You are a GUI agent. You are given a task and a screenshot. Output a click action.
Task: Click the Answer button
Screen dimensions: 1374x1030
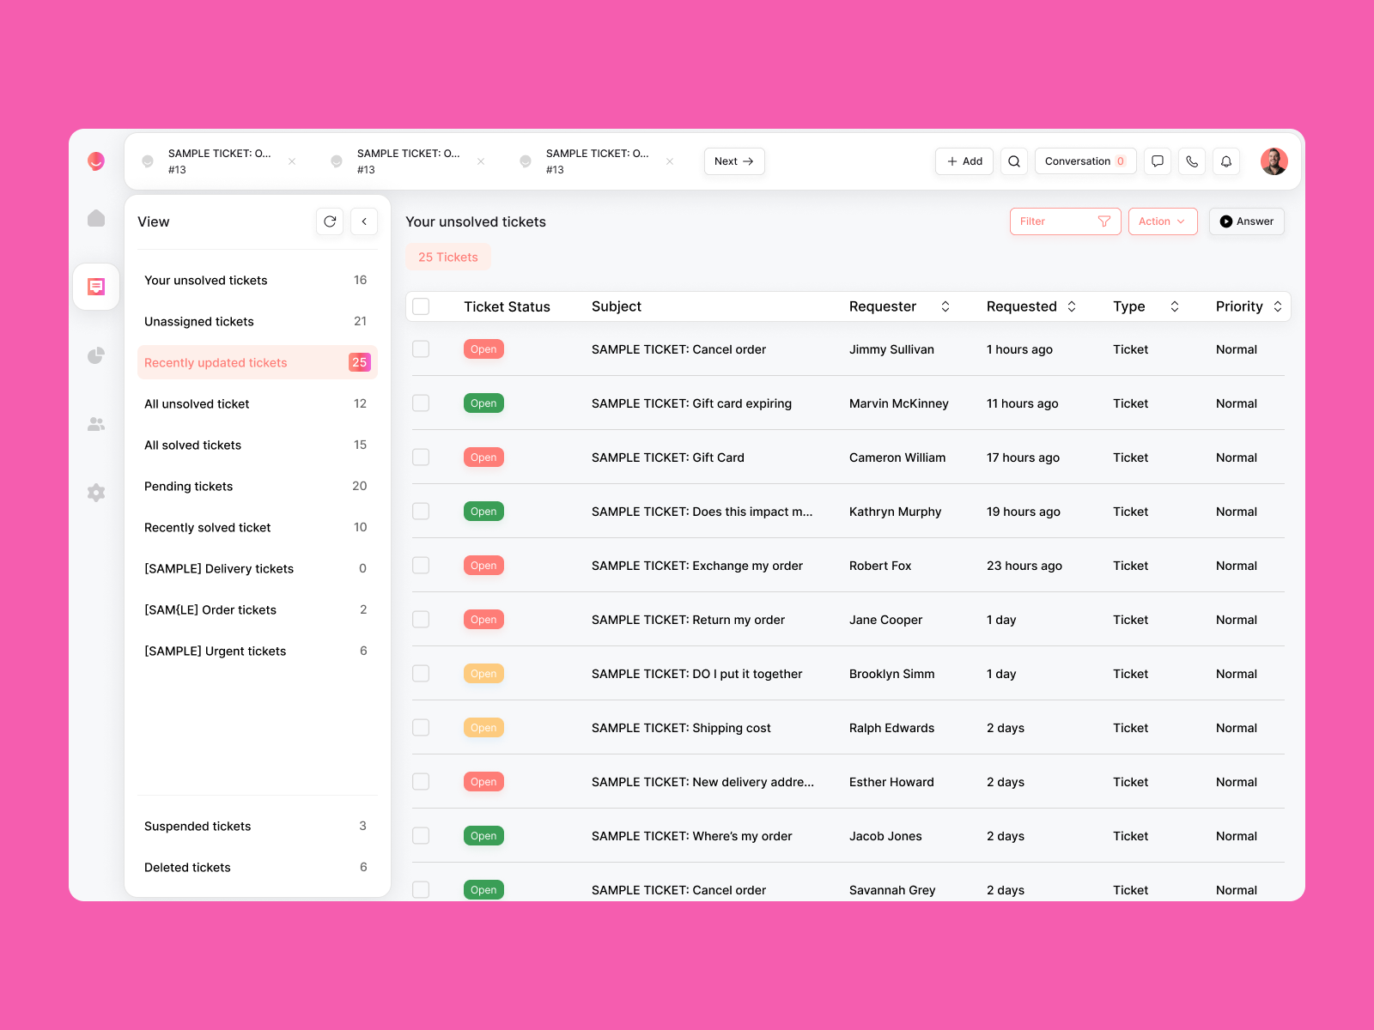(x=1246, y=221)
